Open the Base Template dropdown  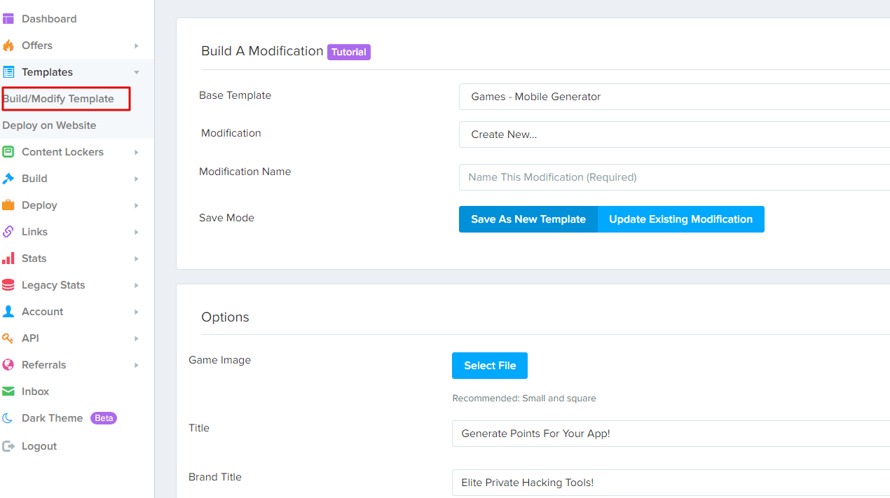pos(673,97)
